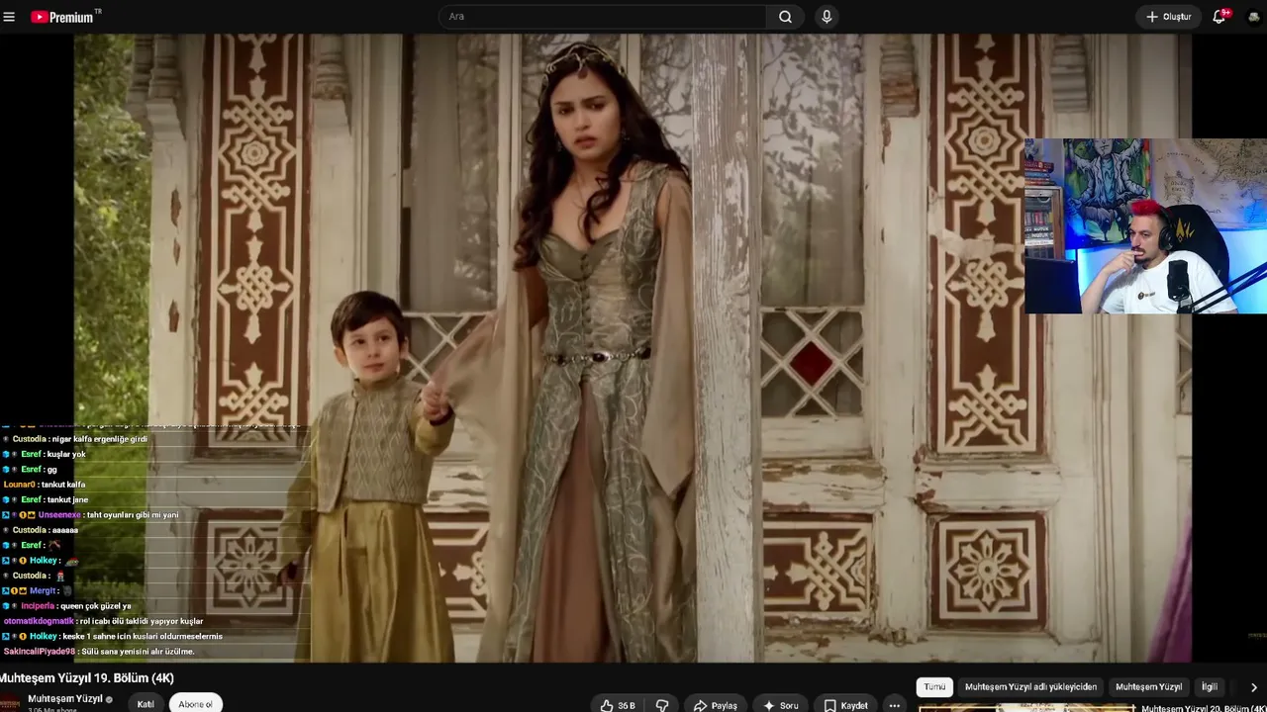Start voice search with the microphone icon
This screenshot has height=712, width=1267.
(827, 17)
